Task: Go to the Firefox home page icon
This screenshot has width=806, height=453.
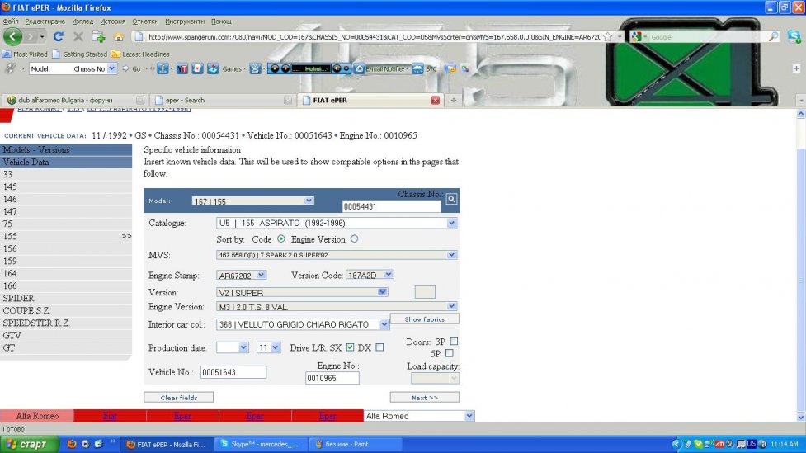Action: click(x=119, y=36)
